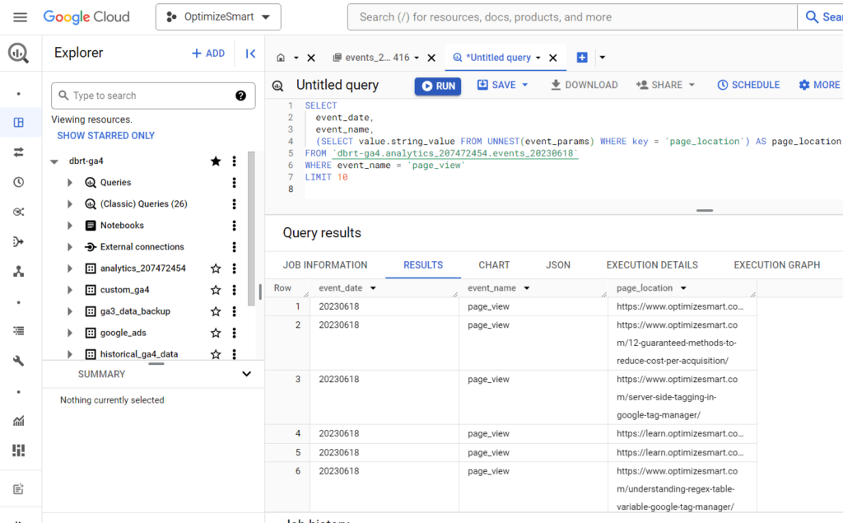Image resolution: width=843 pixels, height=523 pixels.
Task: Click the SHOW STARRED ONLY link
Action: 105,135
